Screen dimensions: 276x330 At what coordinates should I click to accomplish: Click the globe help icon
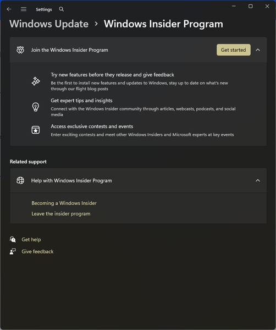20,180
